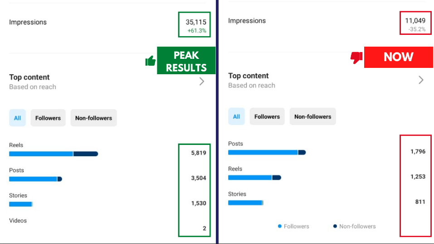The image size is (434, 244).
Task: Click the Posts reach bar, right panel
Action: (x=267, y=153)
